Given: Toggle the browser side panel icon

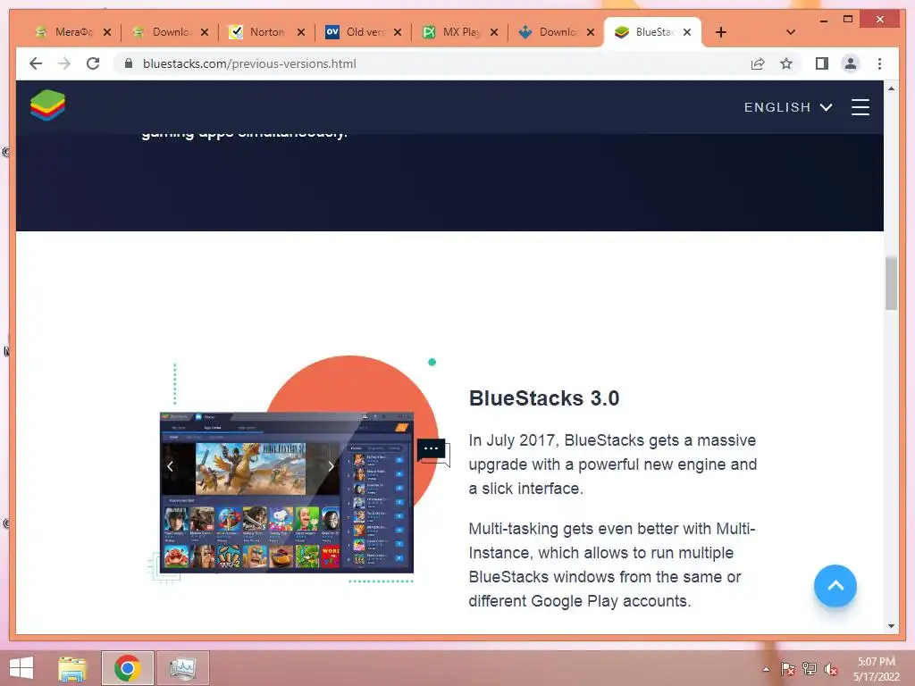Looking at the screenshot, I should tap(822, 63).
